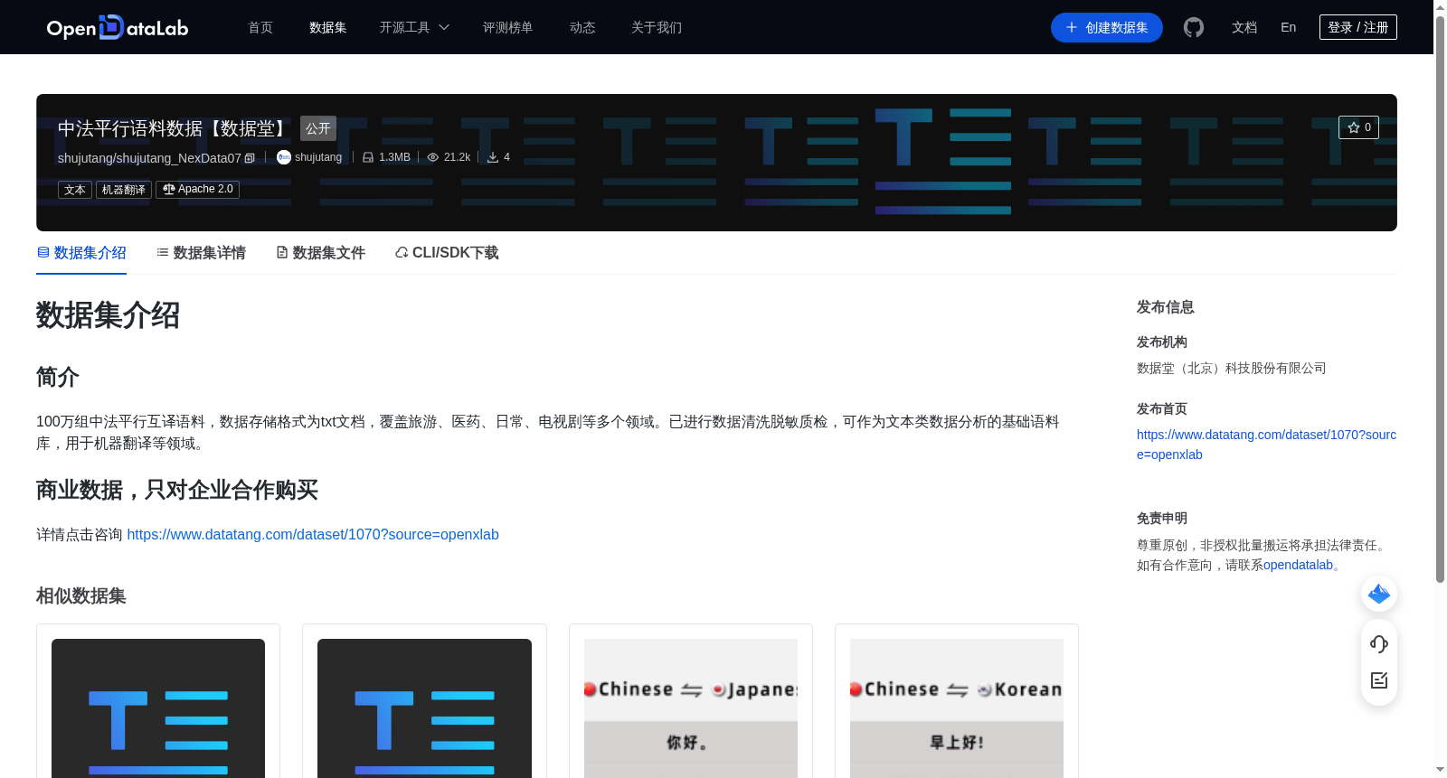Viewport: 1447px width, 778px height.
Task: Select the 数据集介绍 tab
Action: (x=81, y=253)
